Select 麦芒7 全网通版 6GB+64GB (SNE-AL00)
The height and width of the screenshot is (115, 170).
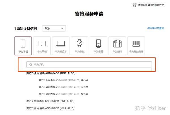50,101
